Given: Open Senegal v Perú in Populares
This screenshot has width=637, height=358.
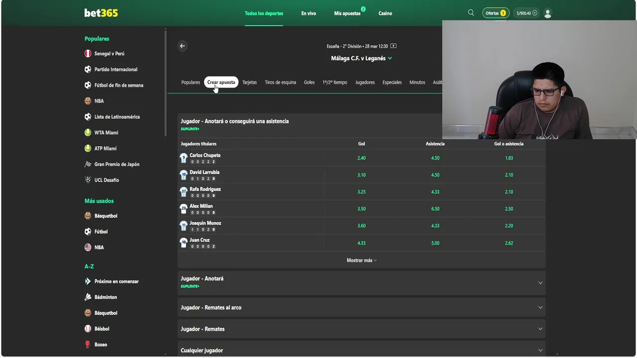Looking at the screenshot, I should point(109,54).
